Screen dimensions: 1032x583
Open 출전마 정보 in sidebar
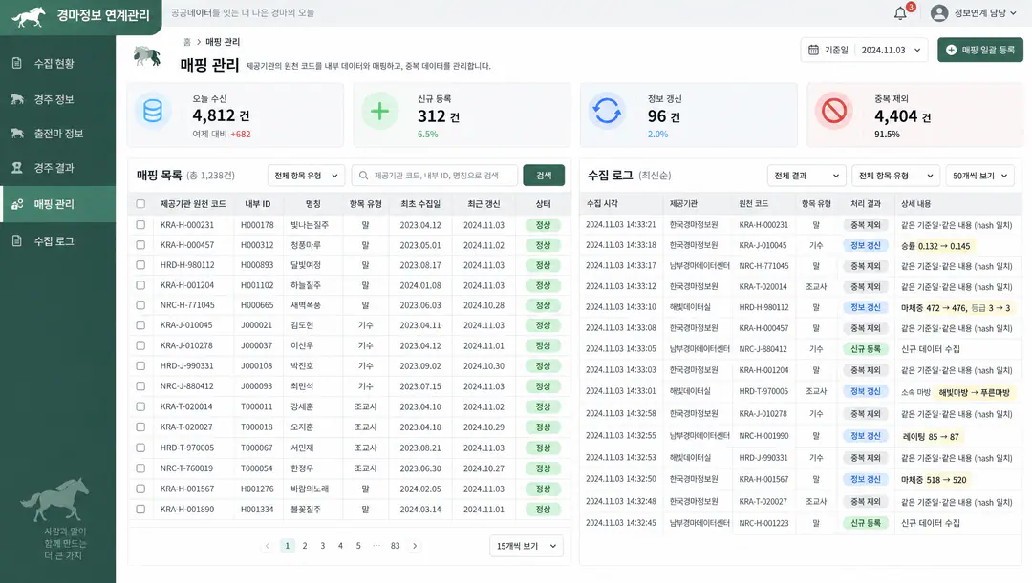pos(58,134)
